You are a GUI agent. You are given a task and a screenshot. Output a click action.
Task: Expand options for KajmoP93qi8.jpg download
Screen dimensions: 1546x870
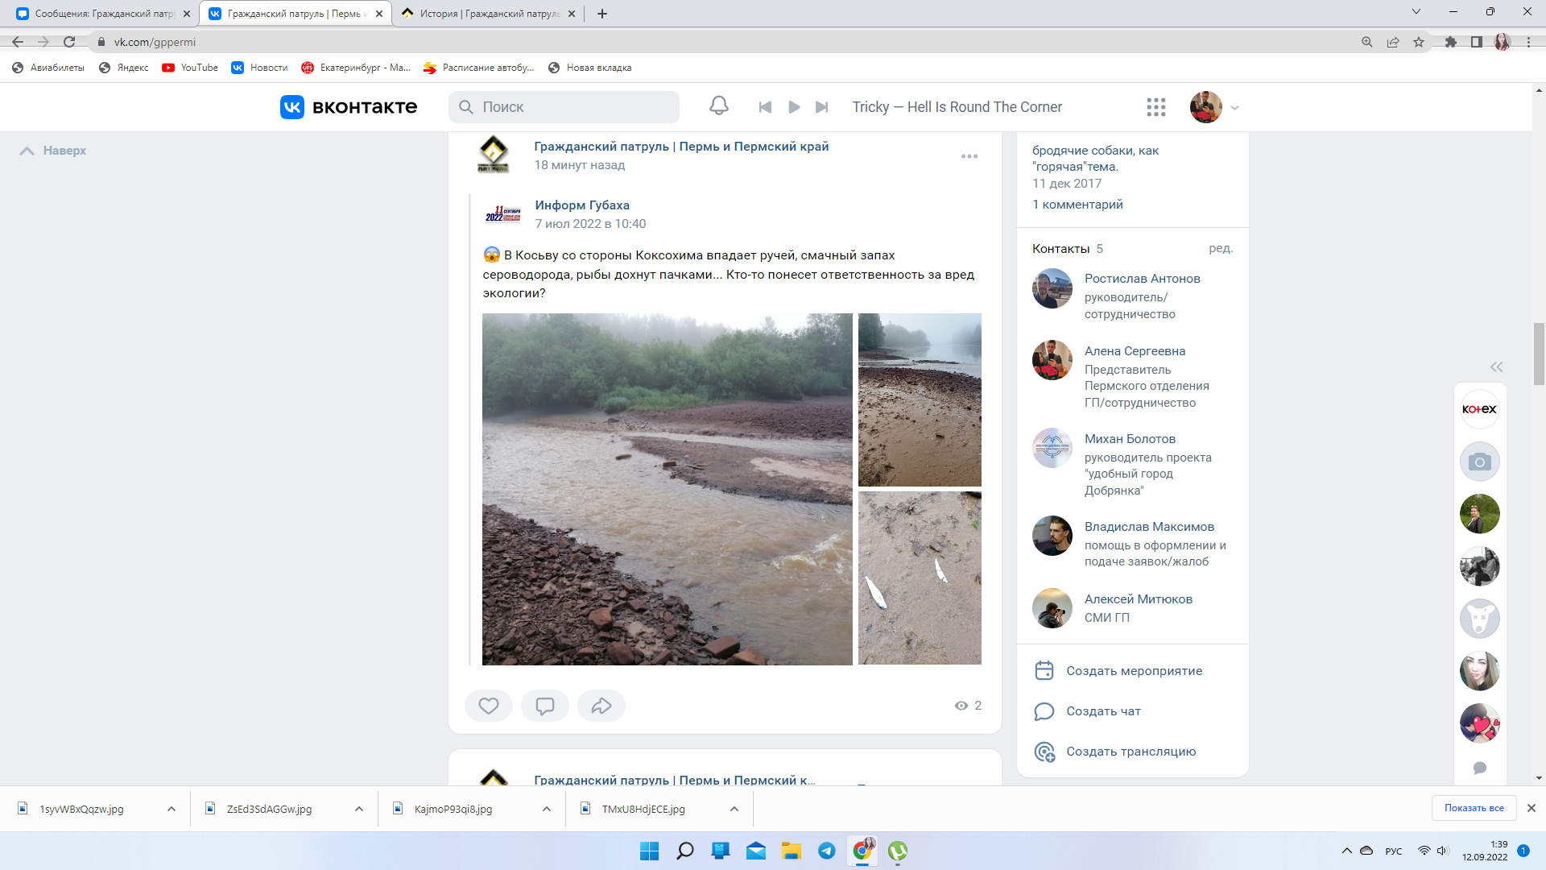547,809
